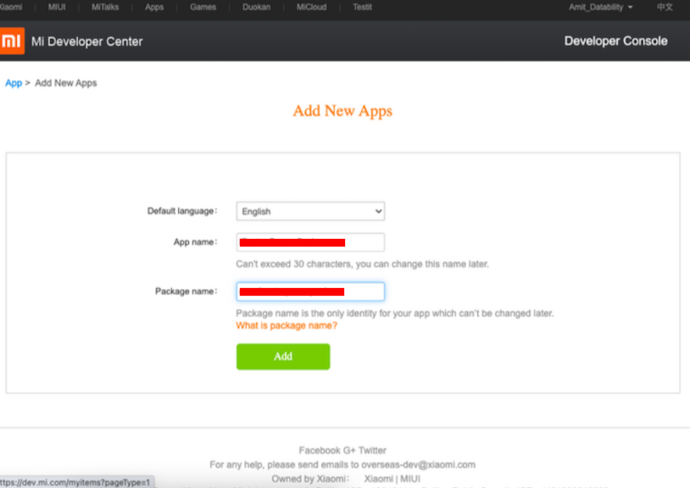Open MIUI in top navigation
This screenshot has width=690, height=488.
[x=57, y=7]
